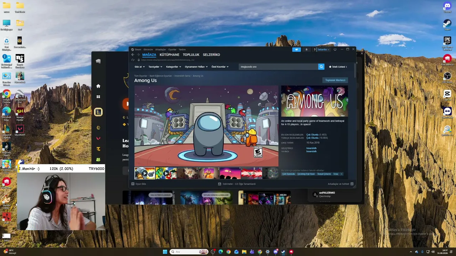Open Google Chrome desktop shortcut
The image size is (456, 256).
(x=6, y=96)
